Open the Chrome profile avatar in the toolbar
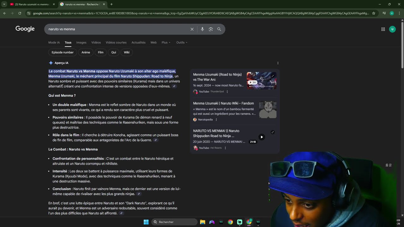 click(x=392, y=13)
